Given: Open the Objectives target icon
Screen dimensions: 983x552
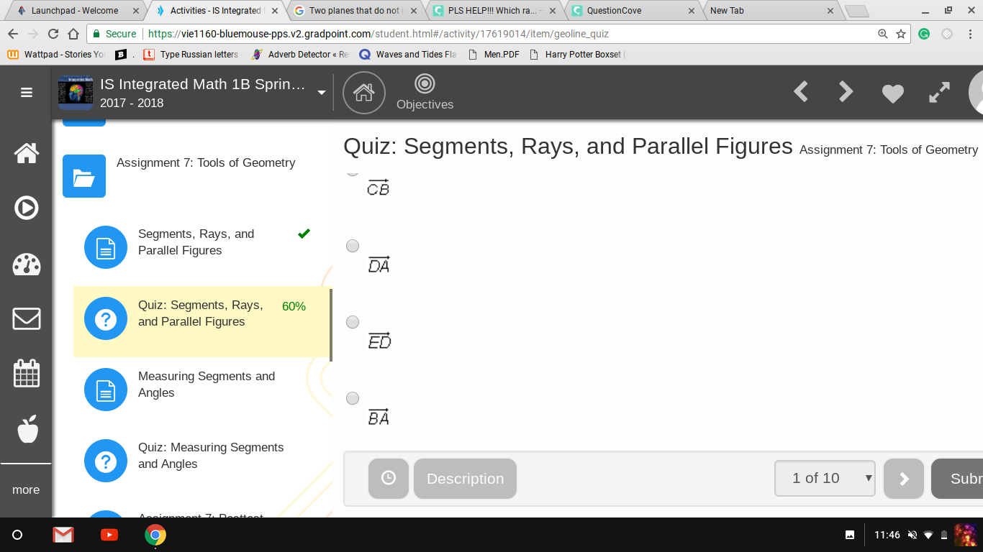Looking at the screenshot, I should 425,84.
